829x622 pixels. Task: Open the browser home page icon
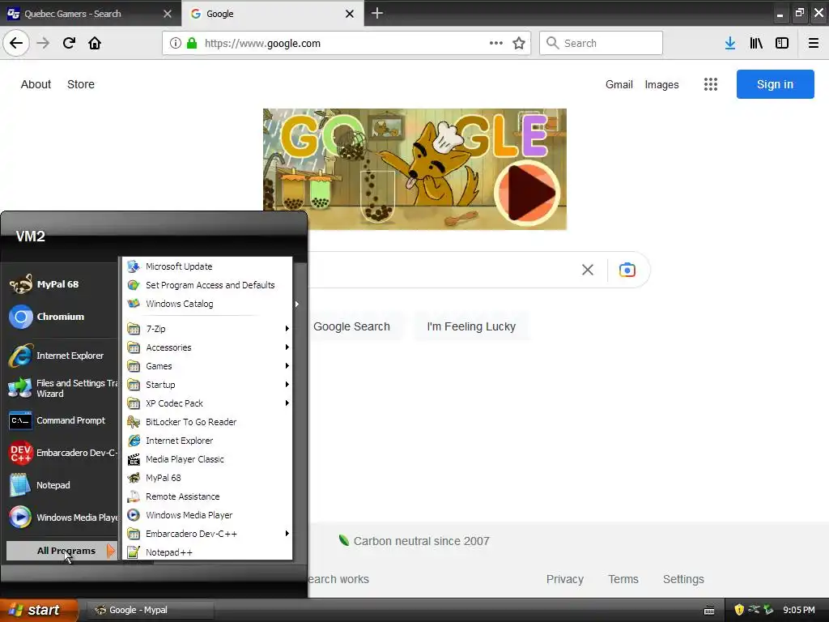pyautogui.click(x=95, y=43)
